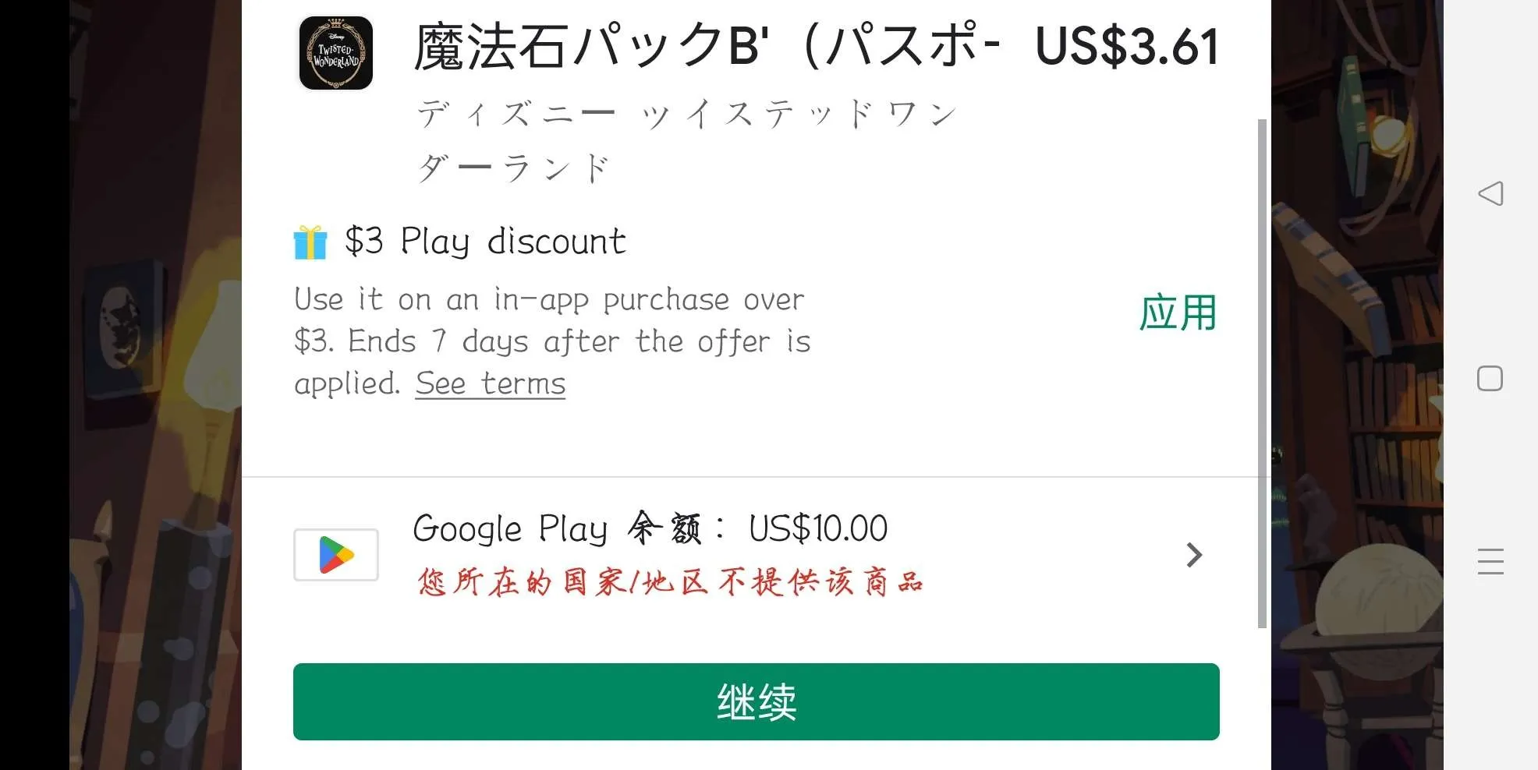Screen dimensions: 1538x770
Task: Open the See terms link
Action: point(490,383)
